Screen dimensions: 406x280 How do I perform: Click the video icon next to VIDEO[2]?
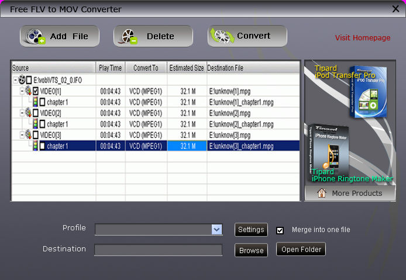pyautogui.click(x=28, y=113)
